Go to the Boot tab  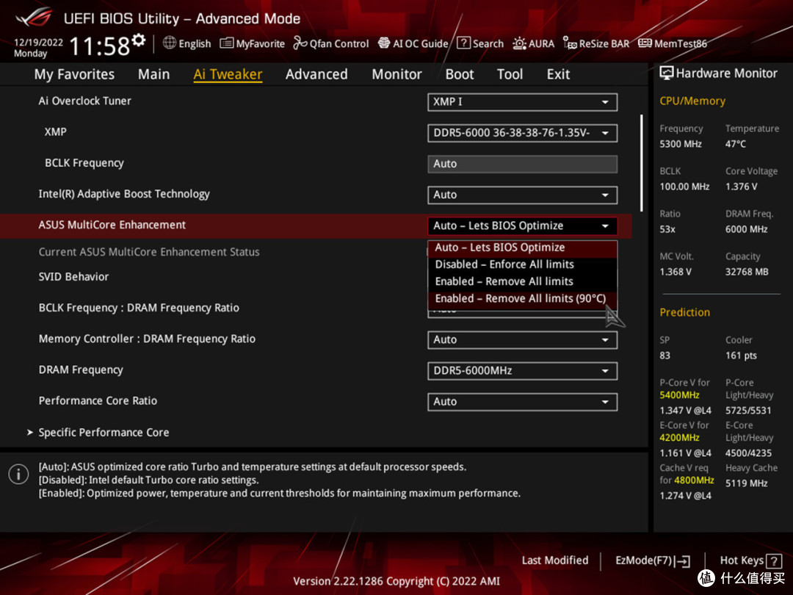click(x=459, y=74)
